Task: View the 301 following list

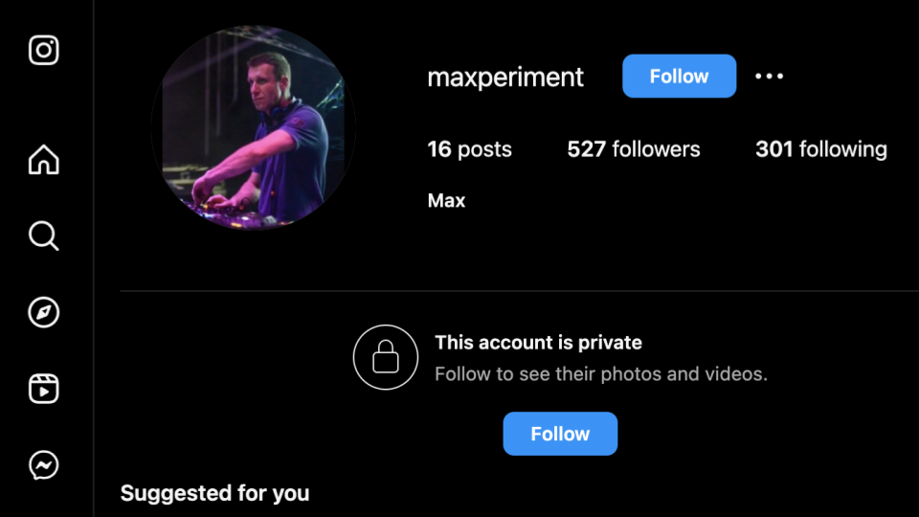Action: [821, 149]
